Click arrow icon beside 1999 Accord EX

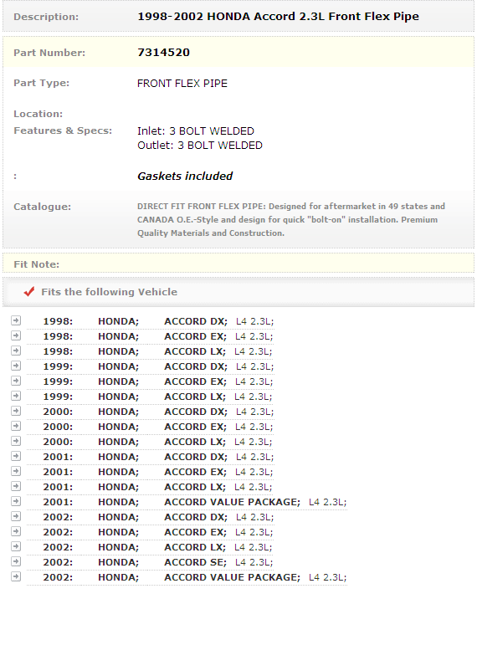(x=16, y=381)
